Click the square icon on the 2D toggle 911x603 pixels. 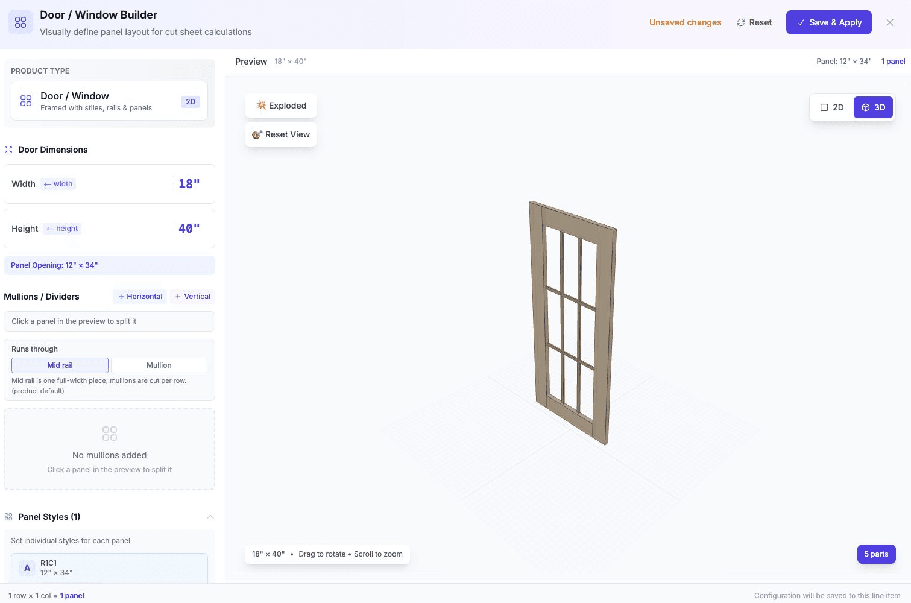pyautogui.click(x=824, y=107)
